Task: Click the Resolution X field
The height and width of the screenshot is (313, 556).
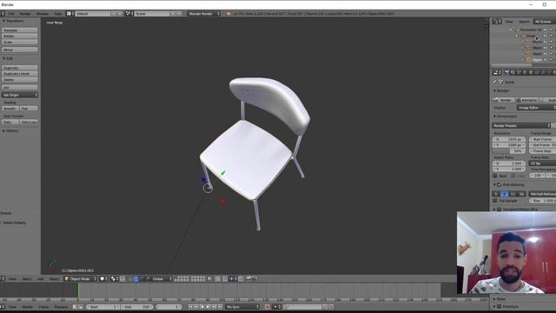Action: [509, 139]
